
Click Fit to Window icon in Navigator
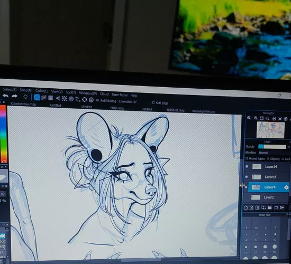261,118
